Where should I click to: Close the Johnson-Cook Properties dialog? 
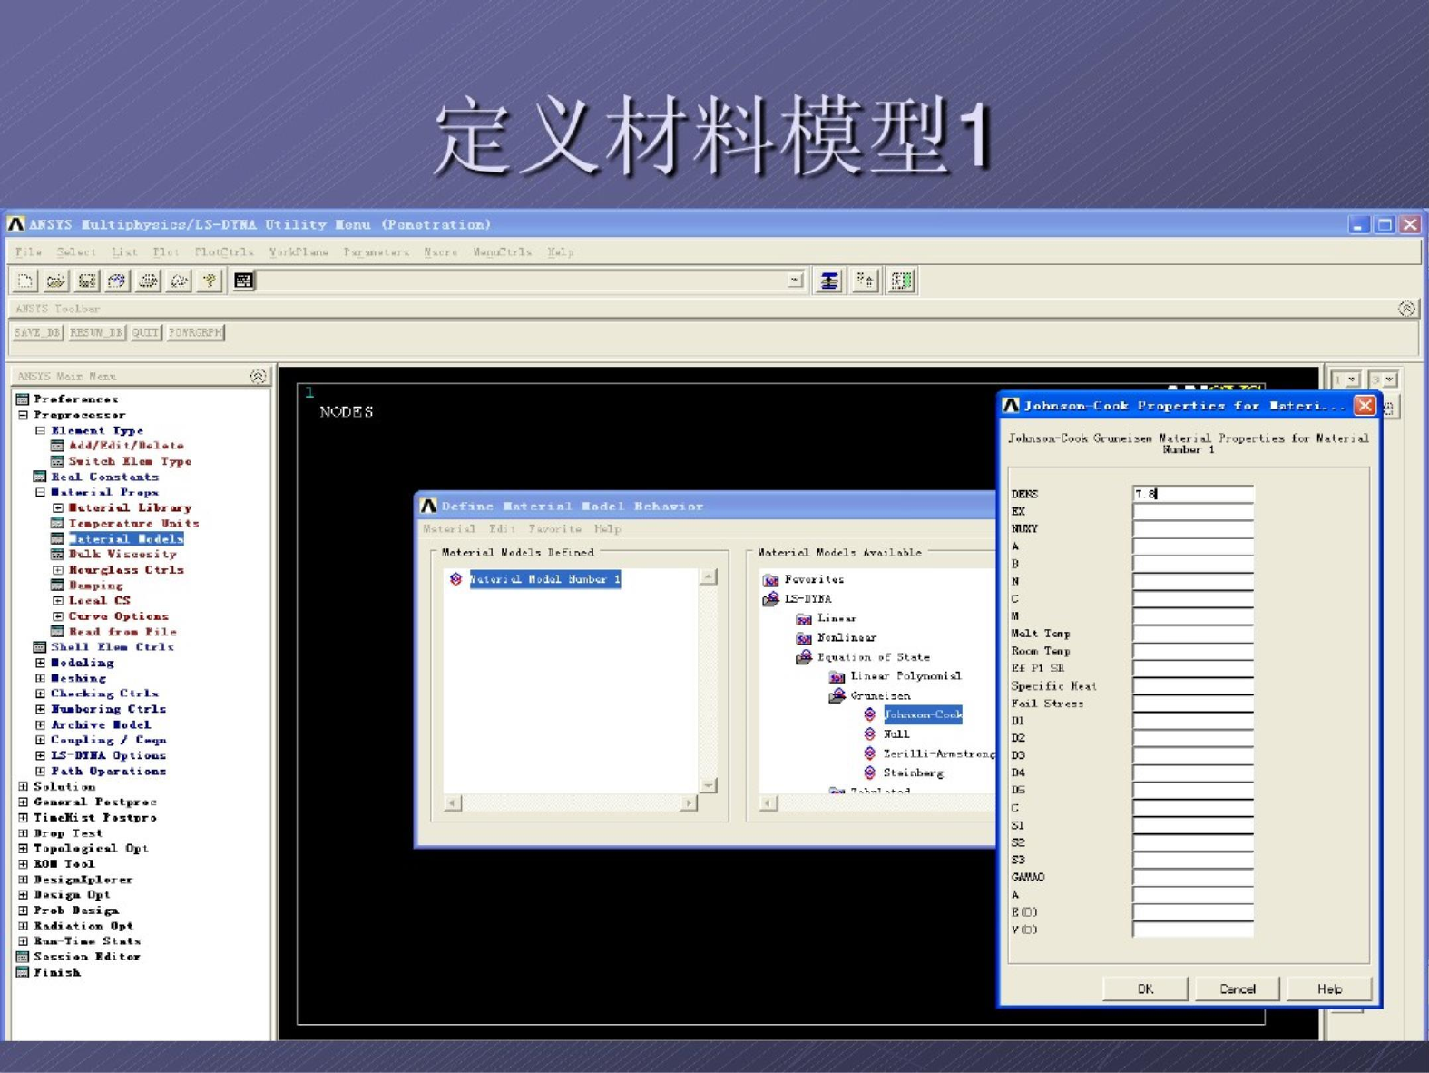[x=1365, y=406]
